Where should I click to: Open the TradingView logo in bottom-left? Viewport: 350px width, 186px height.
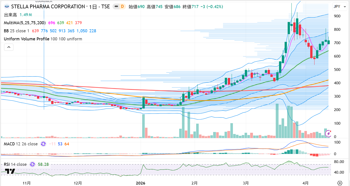10,171
